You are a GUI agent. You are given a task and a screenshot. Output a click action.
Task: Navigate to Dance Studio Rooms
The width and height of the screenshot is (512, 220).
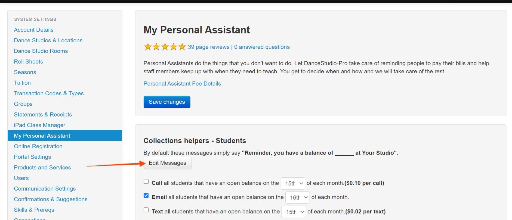41,51
